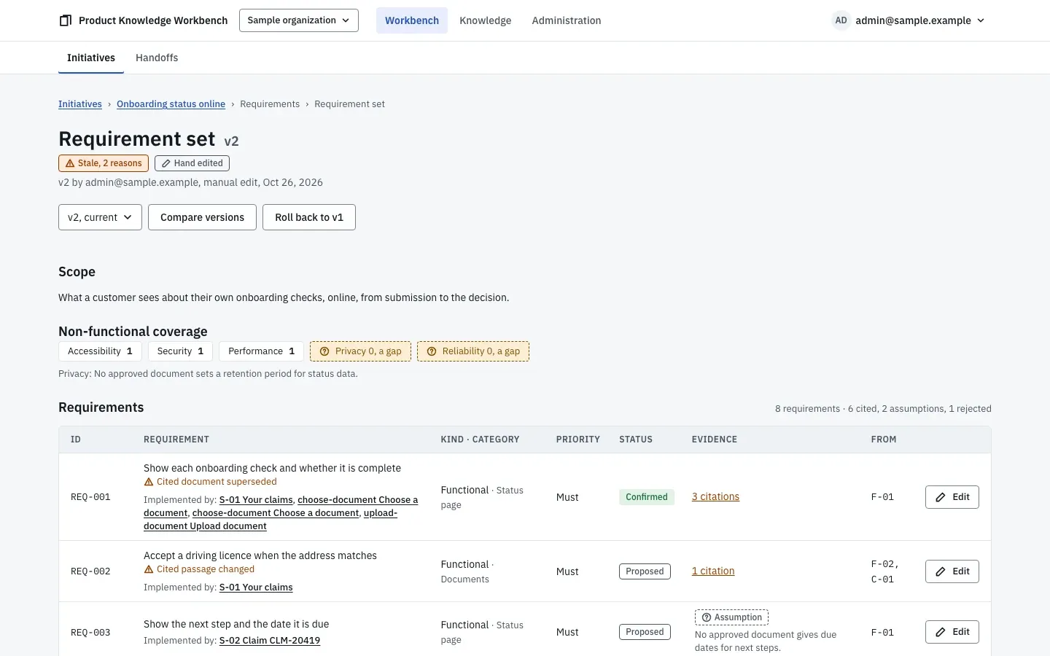Click the question icon on Privacy gap chip
The height and width of the screenshot is (656, 1050).
tap(324, 351)
